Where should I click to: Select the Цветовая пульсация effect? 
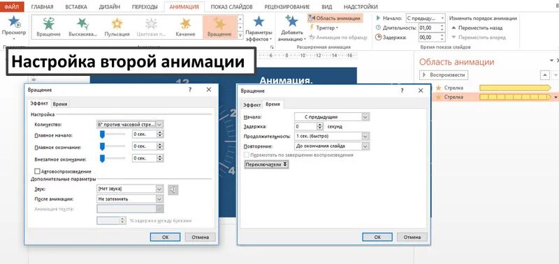point(151,27)
